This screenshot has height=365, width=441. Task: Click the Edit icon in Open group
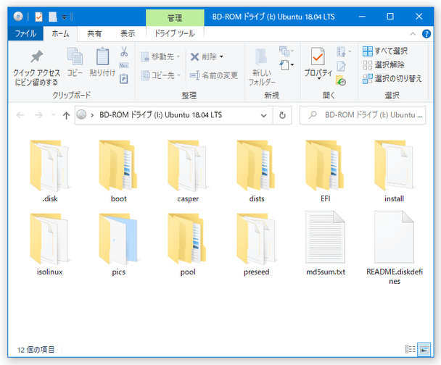341,66
